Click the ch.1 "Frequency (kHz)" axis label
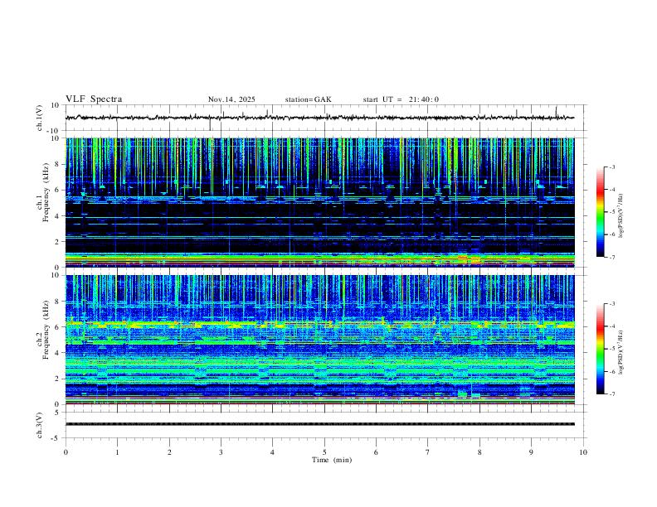Image resolution: width=657 pixels, height=507 pixels. tap(46, 192)
